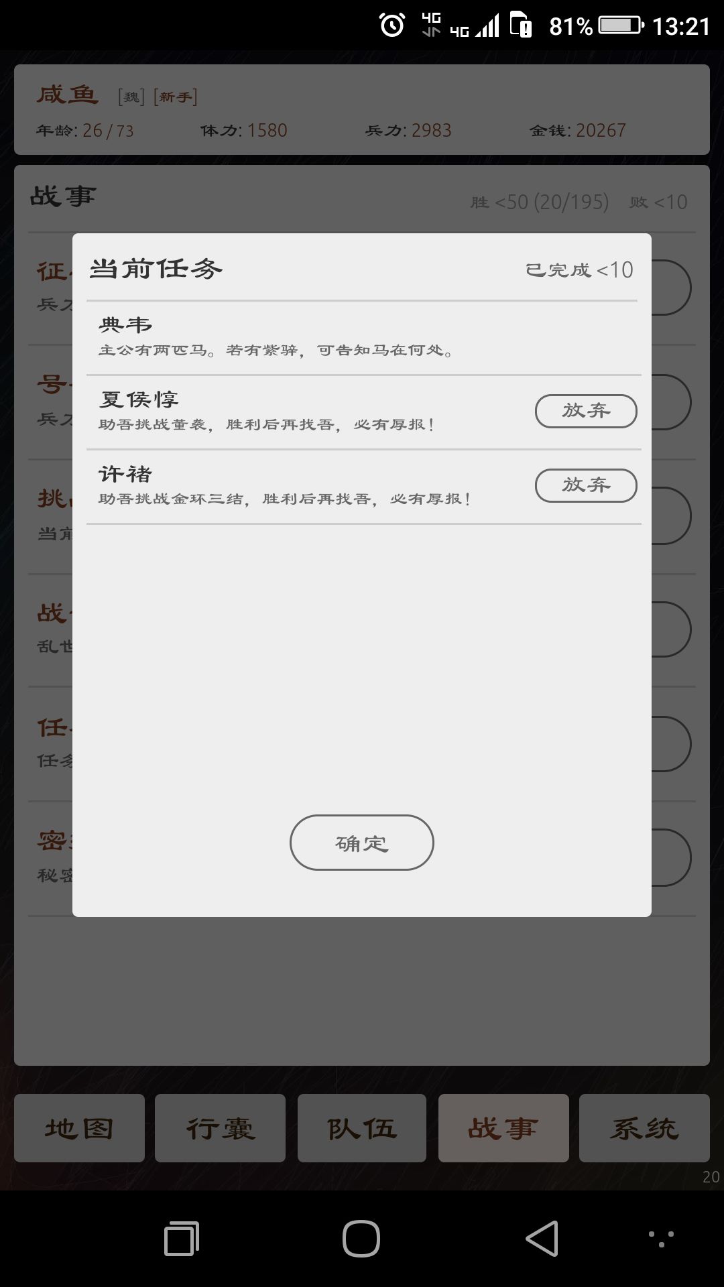This screenshot has height=1287, width=724.
Task: Open the recent apps square icon
Action: [182, 1239]
